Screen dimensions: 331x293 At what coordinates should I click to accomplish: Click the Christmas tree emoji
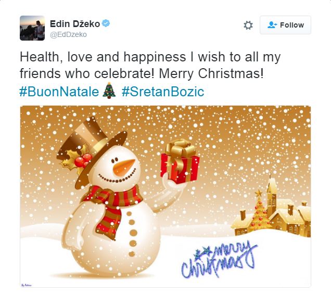(x=109, y=91)
